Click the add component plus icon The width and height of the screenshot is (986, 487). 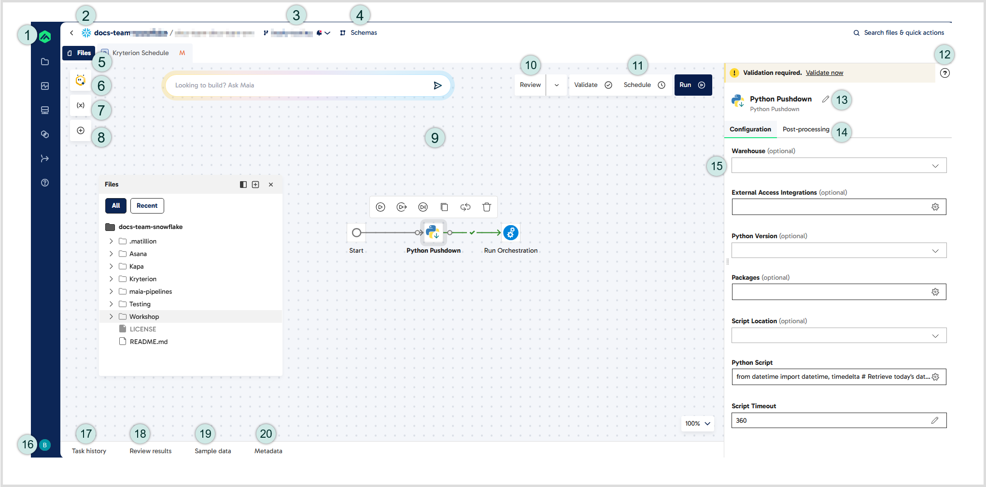pos(81,130)
